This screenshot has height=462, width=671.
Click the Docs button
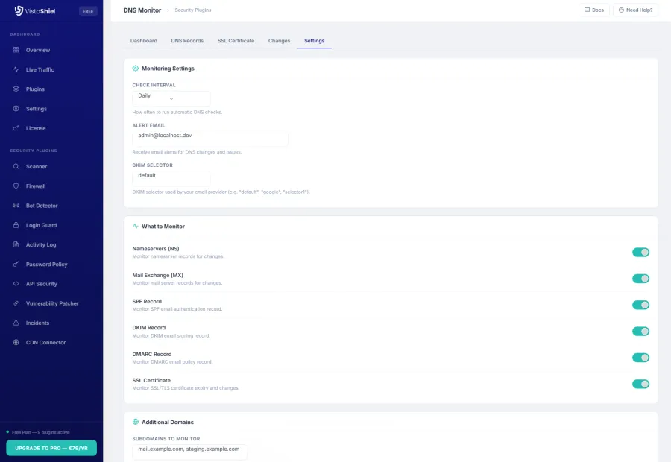[x=594, y=10]
